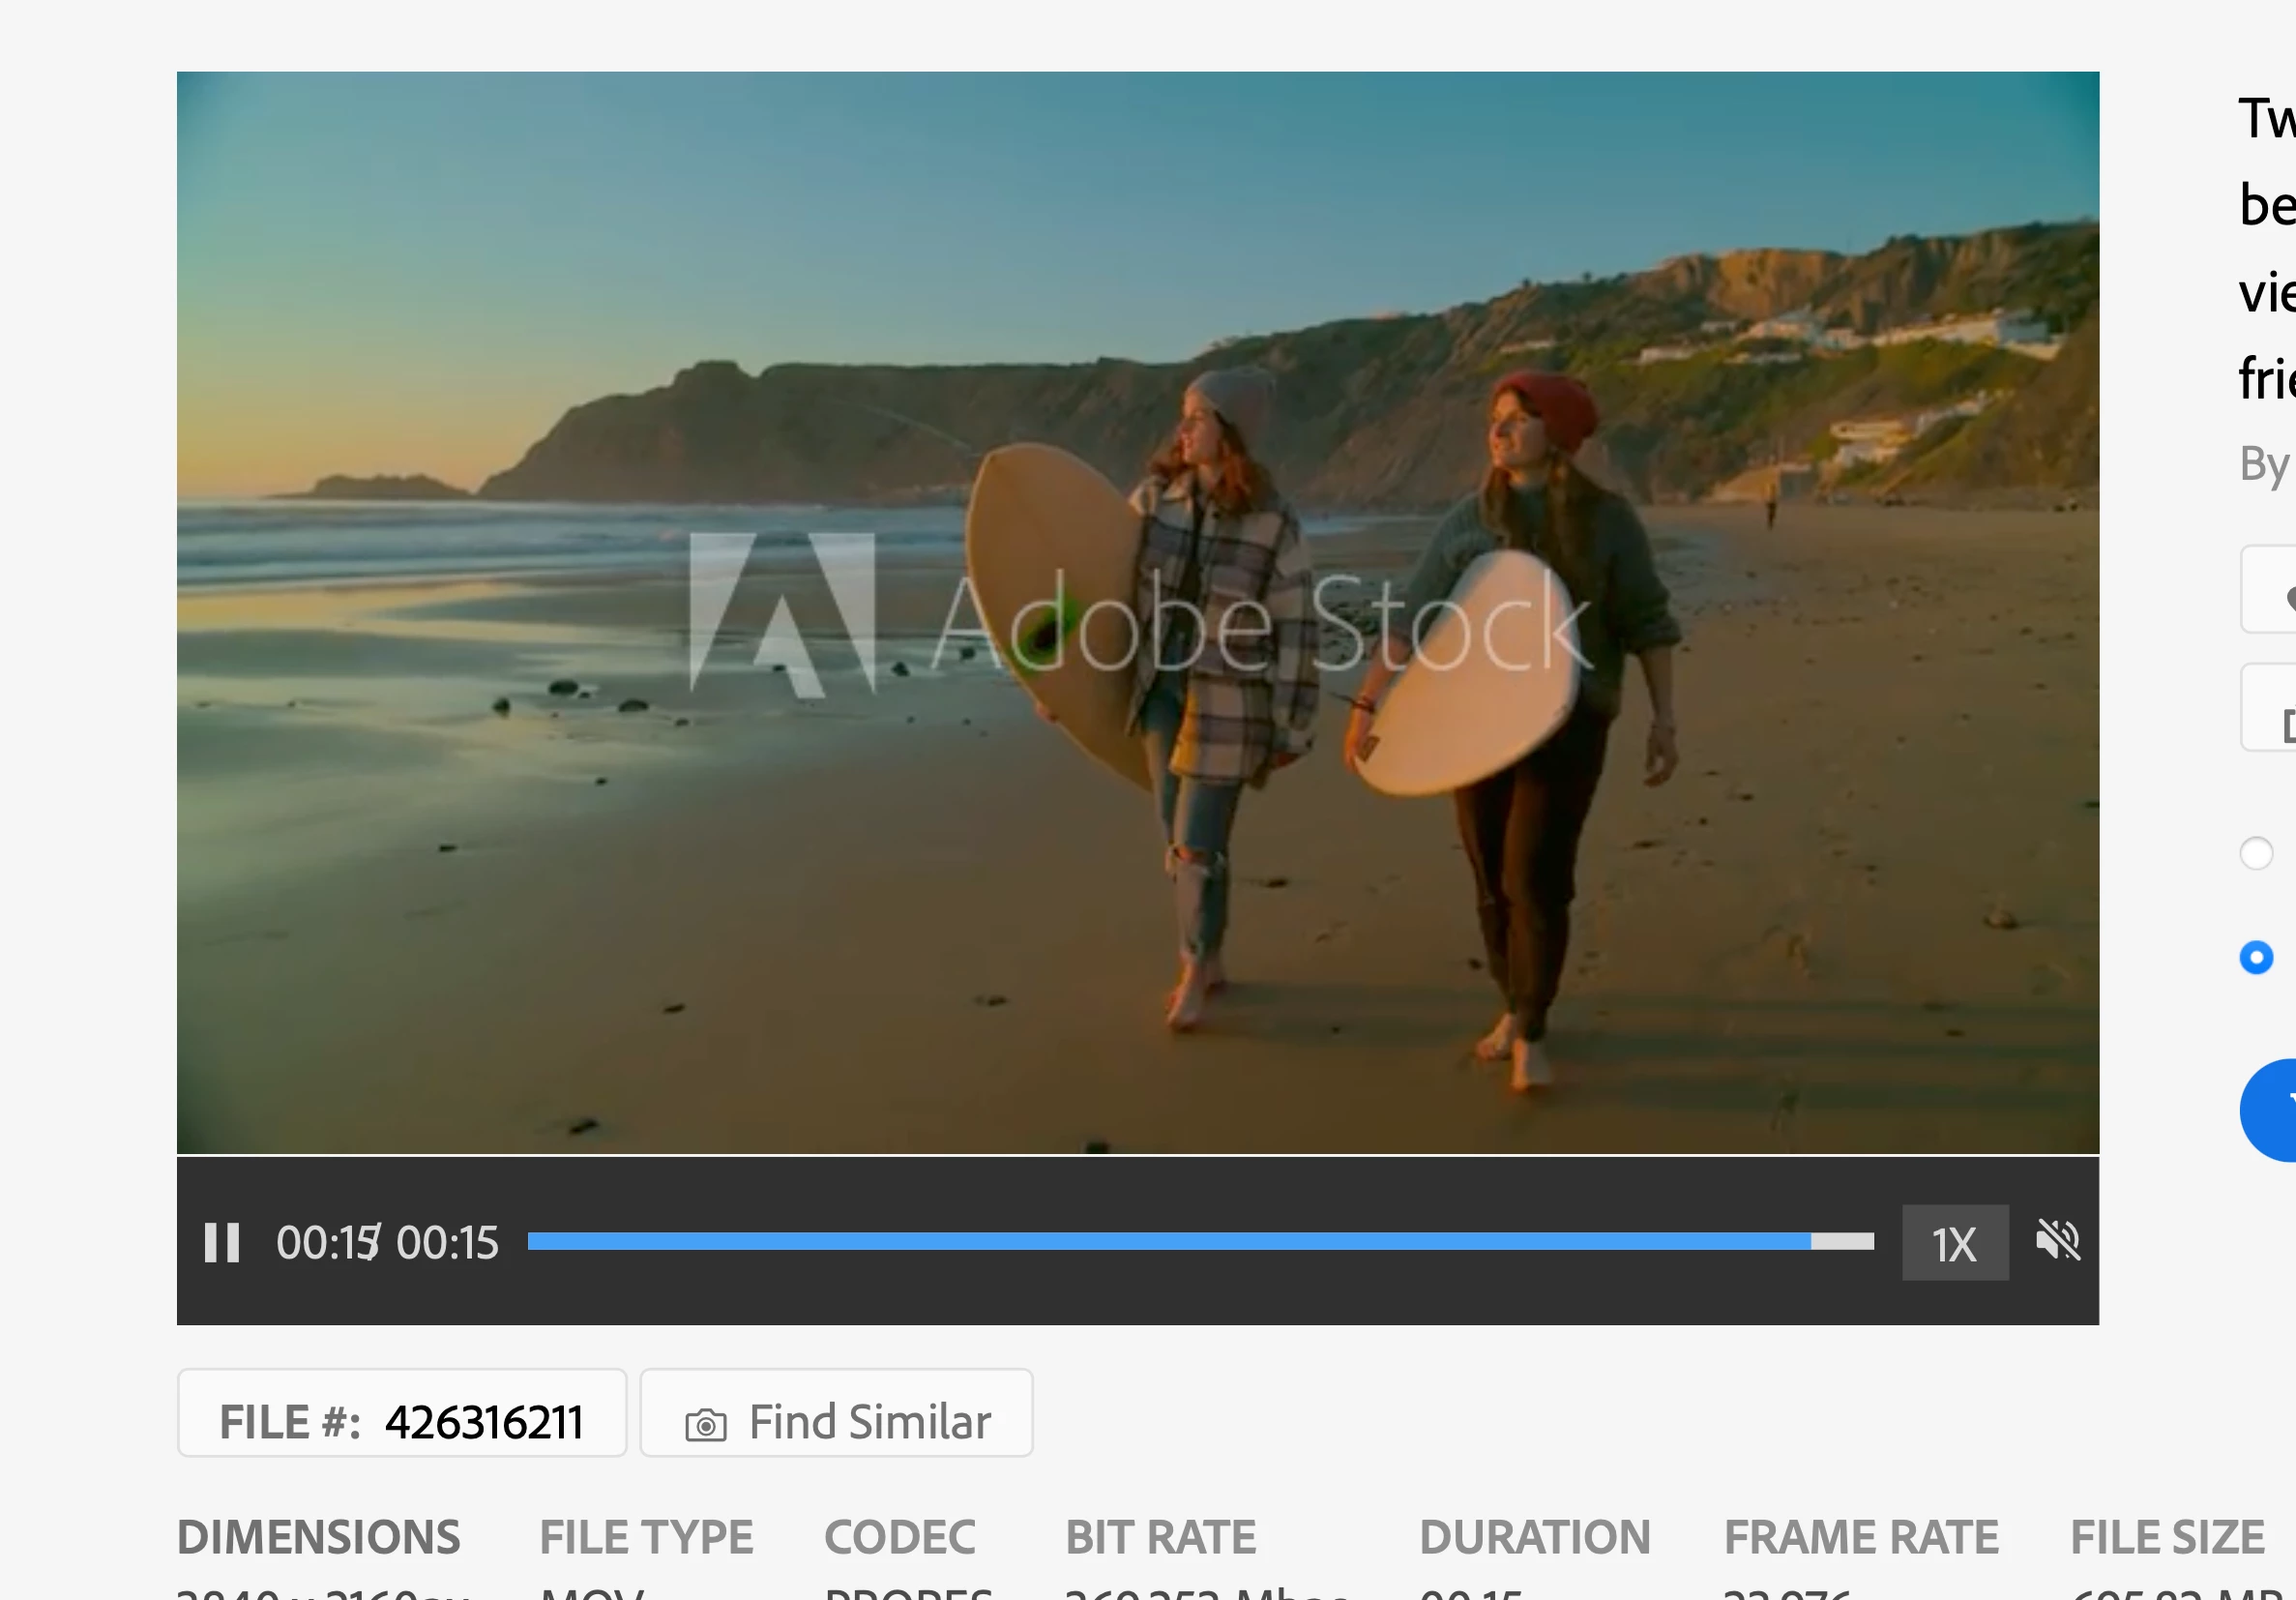Click the camera icon in Find Similar
The height and width of the screenshot is (1600, 2296).
point(706,1424)
